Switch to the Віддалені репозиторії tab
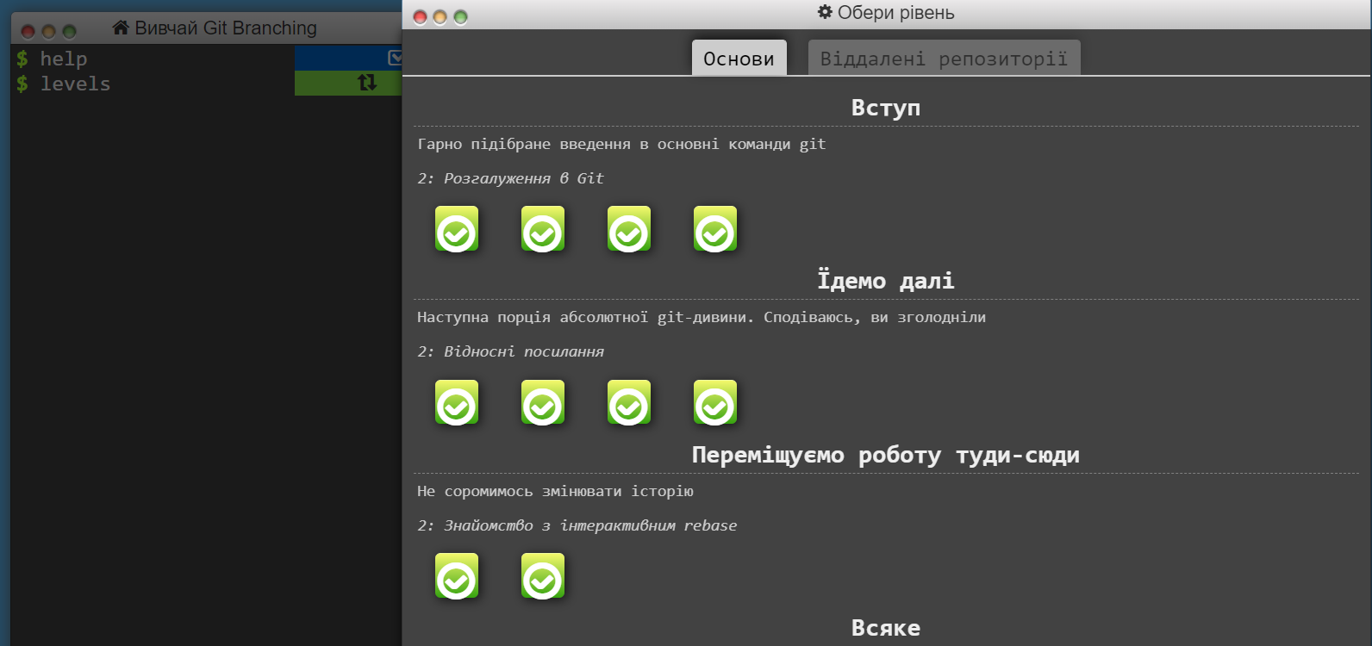Screen dimensions: 1372x646 [944, 58]
